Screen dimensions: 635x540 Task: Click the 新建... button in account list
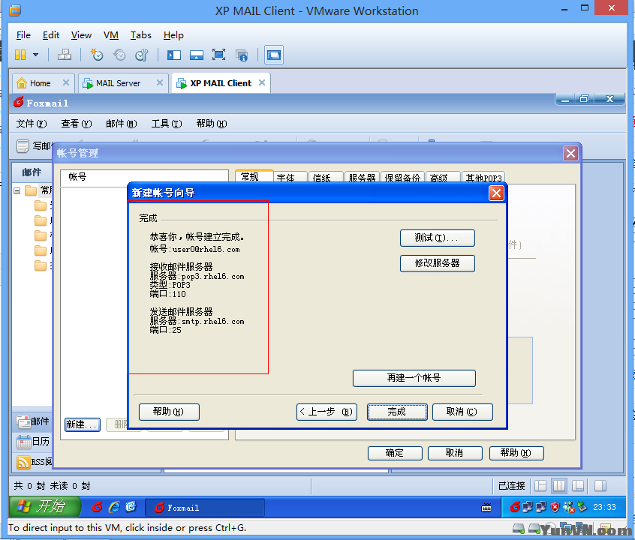pos(83,424)
